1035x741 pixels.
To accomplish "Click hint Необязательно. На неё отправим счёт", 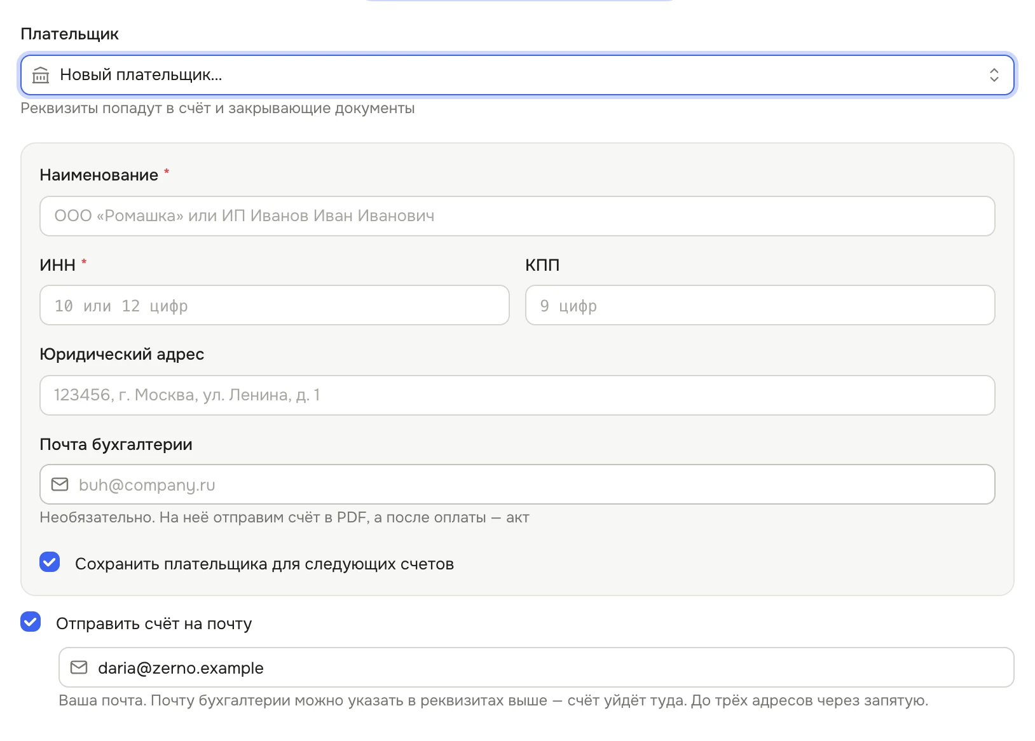I will (284, 517).
